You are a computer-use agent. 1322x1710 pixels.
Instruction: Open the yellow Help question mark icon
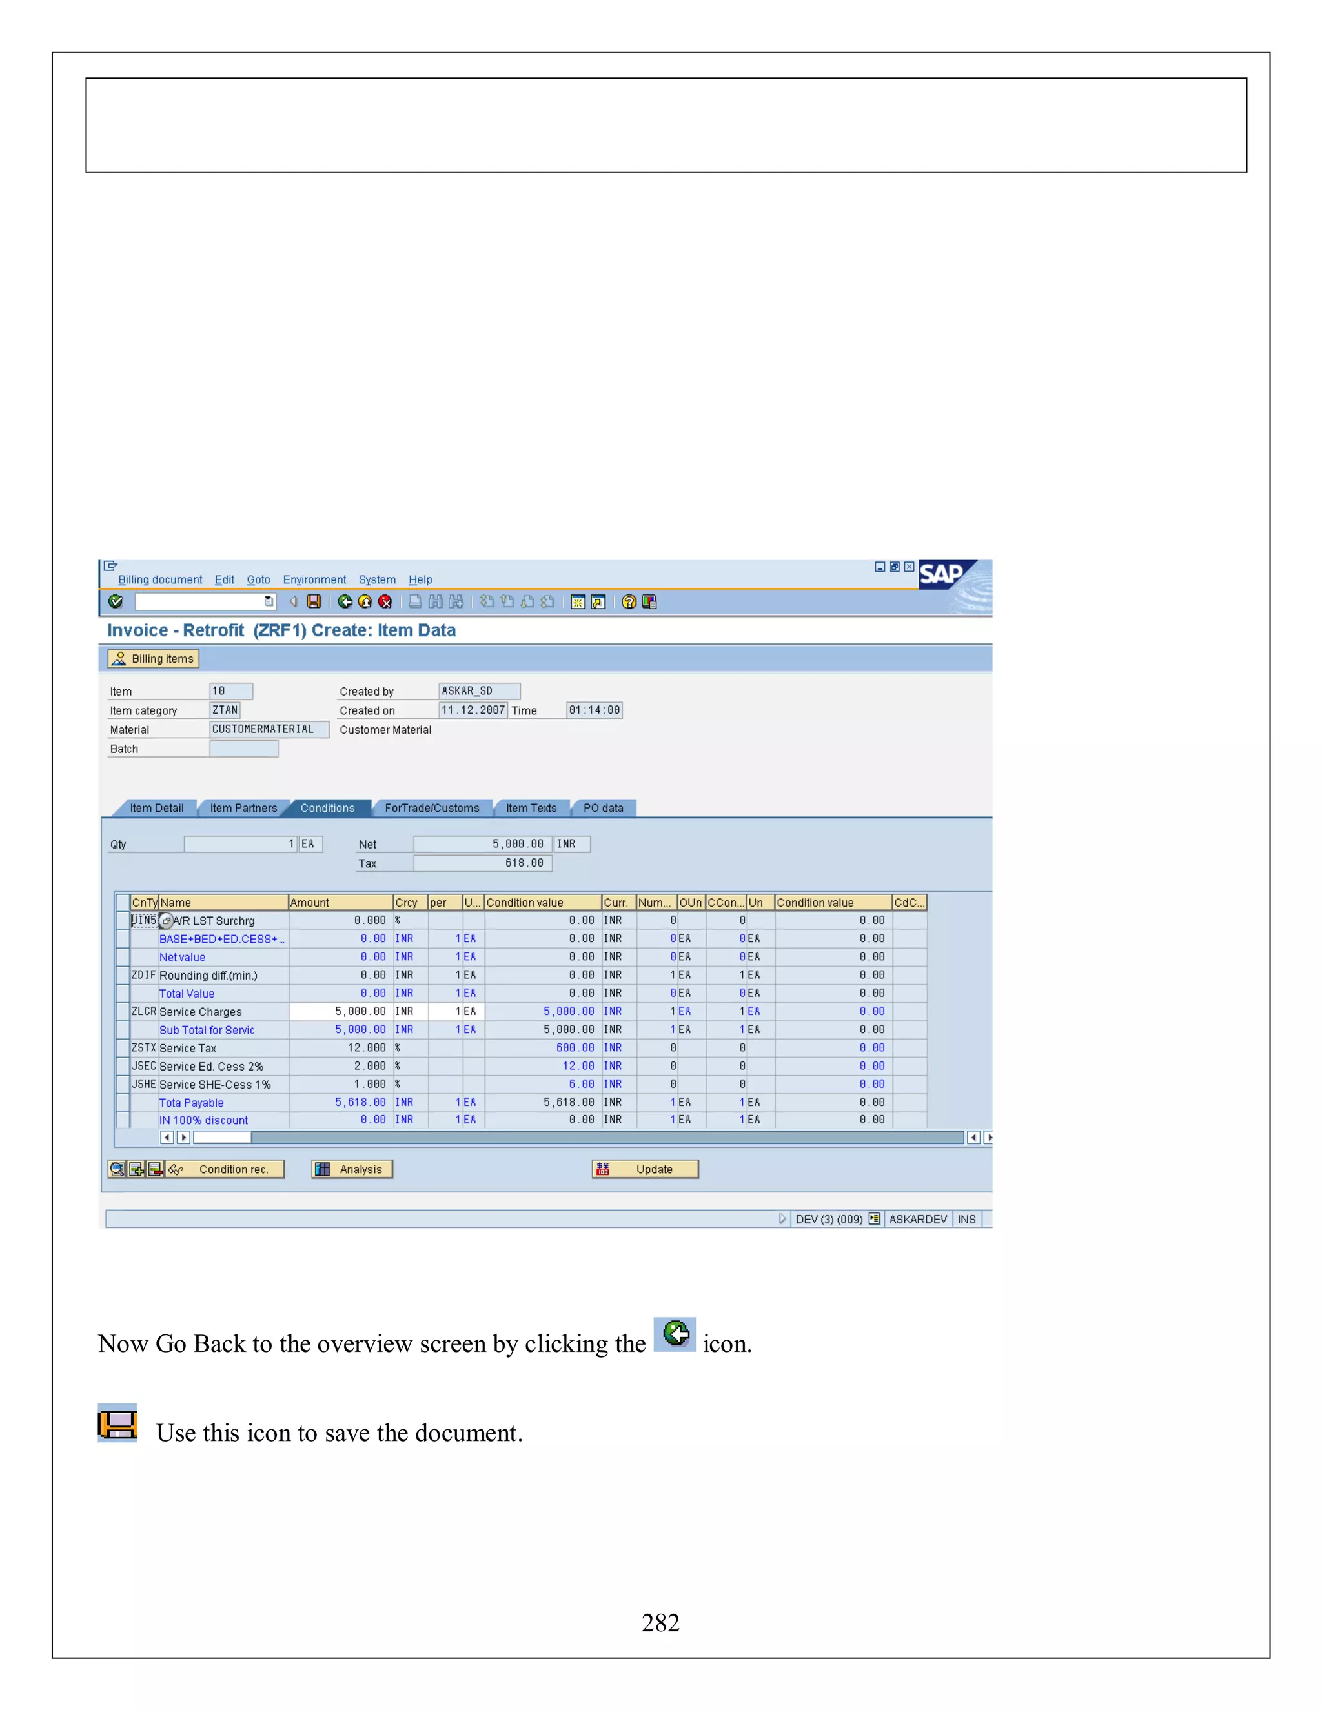(x=628, y=601)
